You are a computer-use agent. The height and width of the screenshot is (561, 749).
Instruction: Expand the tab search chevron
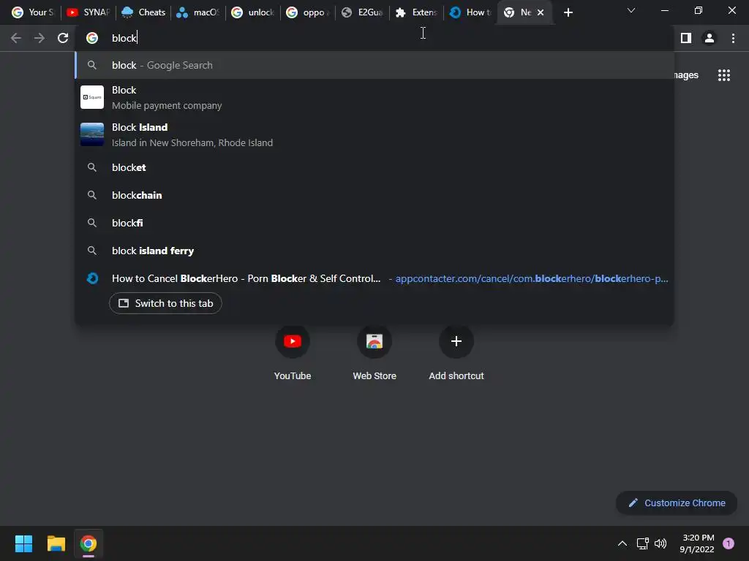[631, 10]
